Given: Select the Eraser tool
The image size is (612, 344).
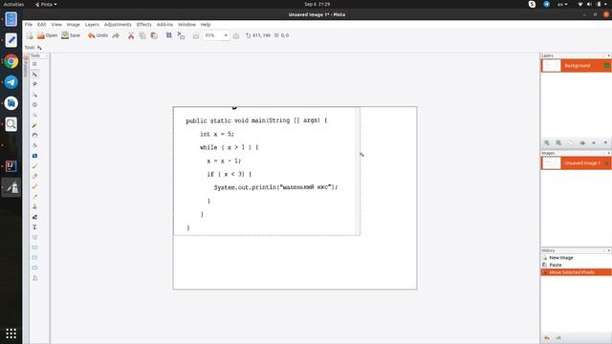Looking at the screenshot, I should coord(34,176).
